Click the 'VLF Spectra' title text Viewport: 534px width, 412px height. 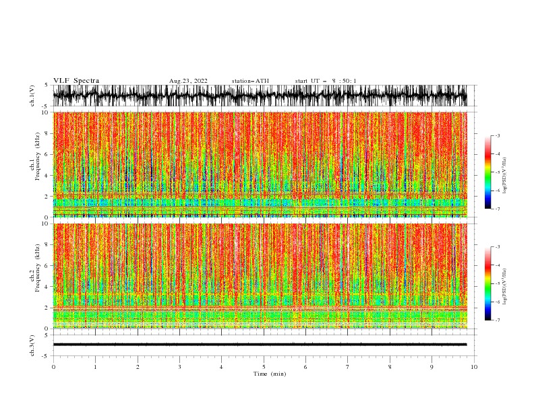pyautogui.click(x=76, y=81)
